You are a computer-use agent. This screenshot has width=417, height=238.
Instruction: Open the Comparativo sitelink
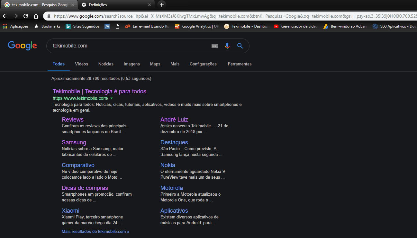[78, 165]
